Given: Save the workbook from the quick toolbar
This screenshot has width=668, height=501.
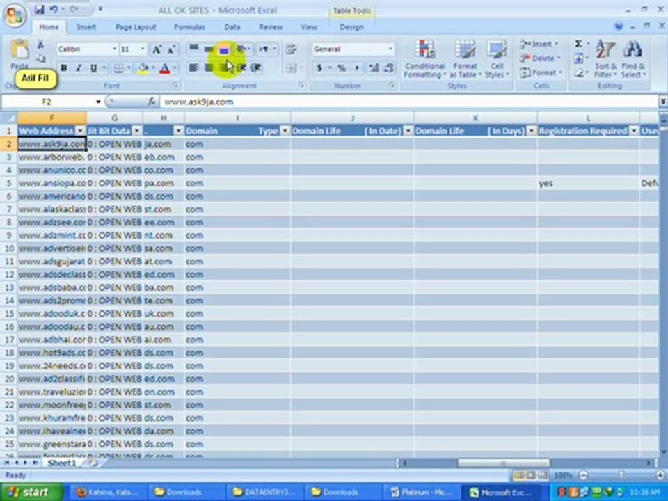Looking at the screenshot, I should tap(39, 9).
